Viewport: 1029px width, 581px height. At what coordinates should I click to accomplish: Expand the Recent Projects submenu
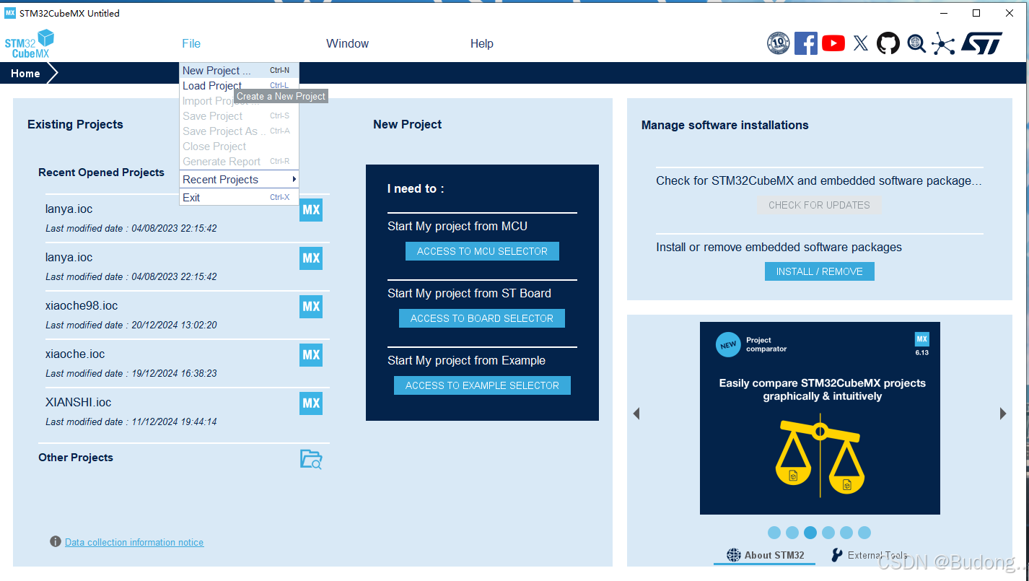tap(239, 180)
